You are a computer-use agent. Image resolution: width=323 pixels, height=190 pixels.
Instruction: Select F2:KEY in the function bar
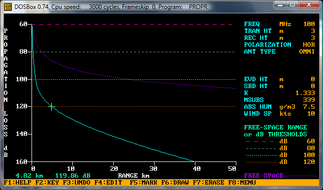click(47, 183)
